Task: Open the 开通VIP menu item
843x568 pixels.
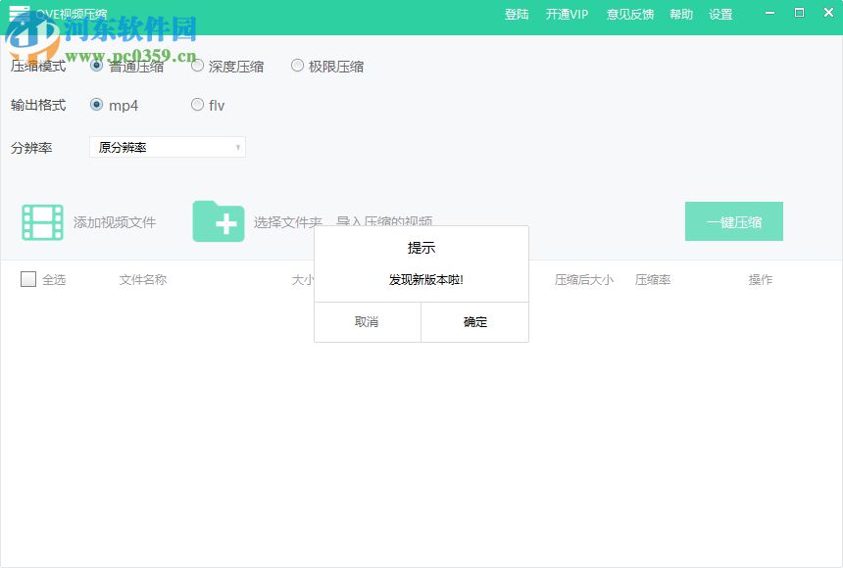Action: (567, 15)
